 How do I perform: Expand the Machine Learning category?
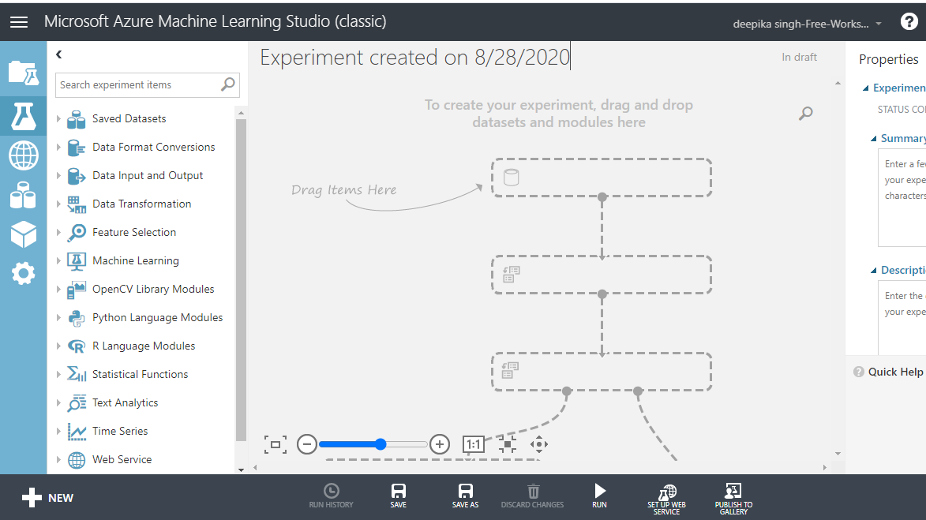pyautogui.click(x=58, y=260)
